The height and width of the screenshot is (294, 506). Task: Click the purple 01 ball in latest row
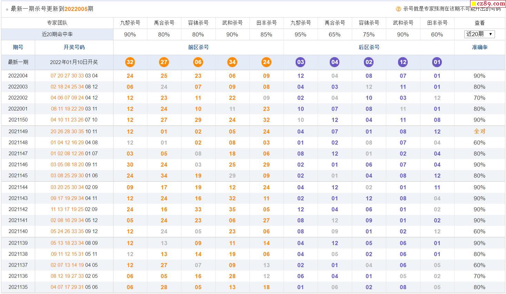[437, 62]
